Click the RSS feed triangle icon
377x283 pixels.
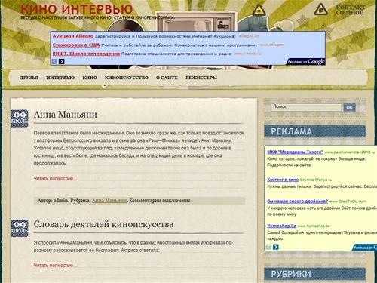(x=259, y=10)
